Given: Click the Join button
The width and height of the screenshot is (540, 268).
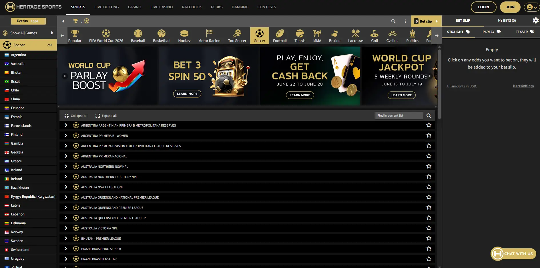Looking at the screenshot, I should (510, 7).
